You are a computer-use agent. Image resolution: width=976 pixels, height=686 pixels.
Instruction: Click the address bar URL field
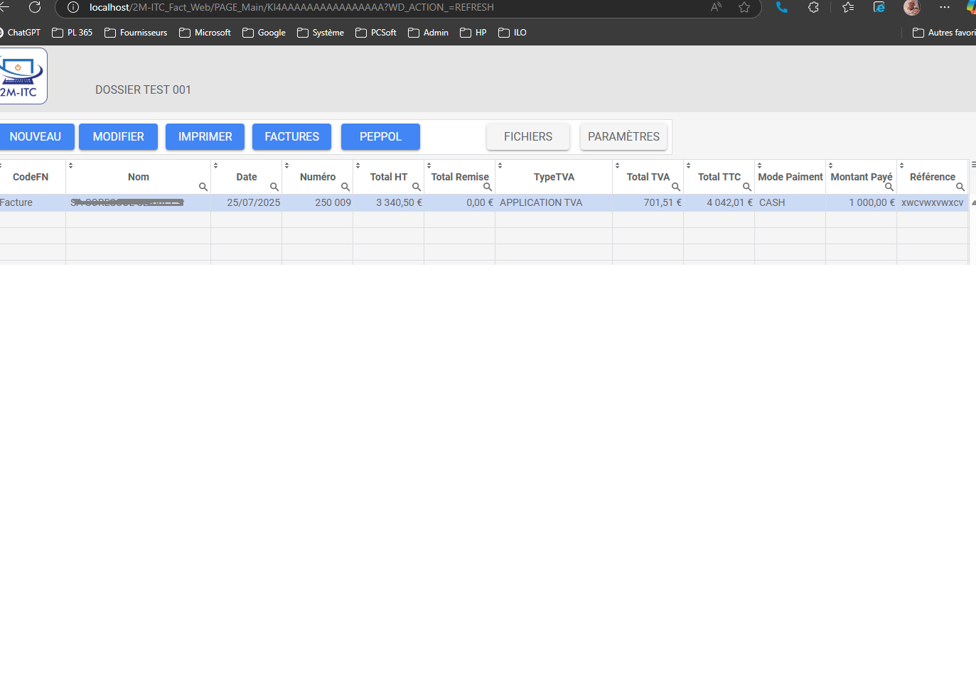pos(291,7)
